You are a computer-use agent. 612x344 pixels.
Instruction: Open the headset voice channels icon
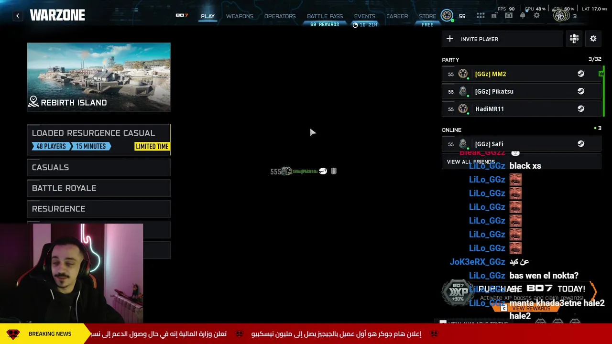509,16
